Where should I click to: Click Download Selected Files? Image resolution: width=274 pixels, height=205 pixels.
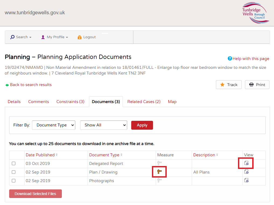pyautogui.click(x=35, y=193)
